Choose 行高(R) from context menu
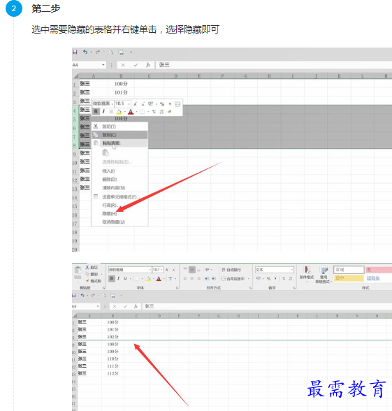The width and height of the screenshot is (392, 411). click(119, 206)
